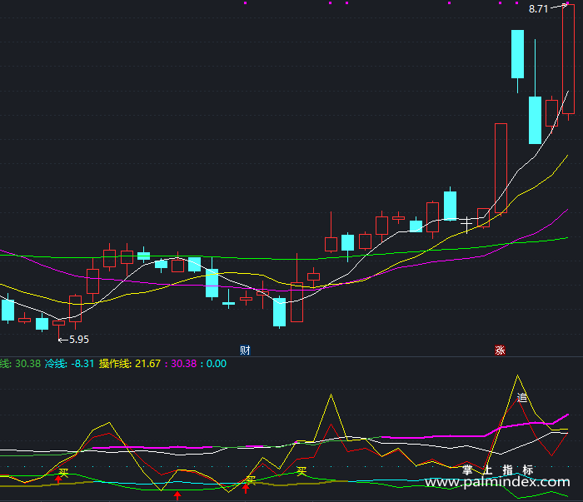The width and height of the screenshot is (583, 502).
Task: Select the 8.71 high price label
Action: 538,9
